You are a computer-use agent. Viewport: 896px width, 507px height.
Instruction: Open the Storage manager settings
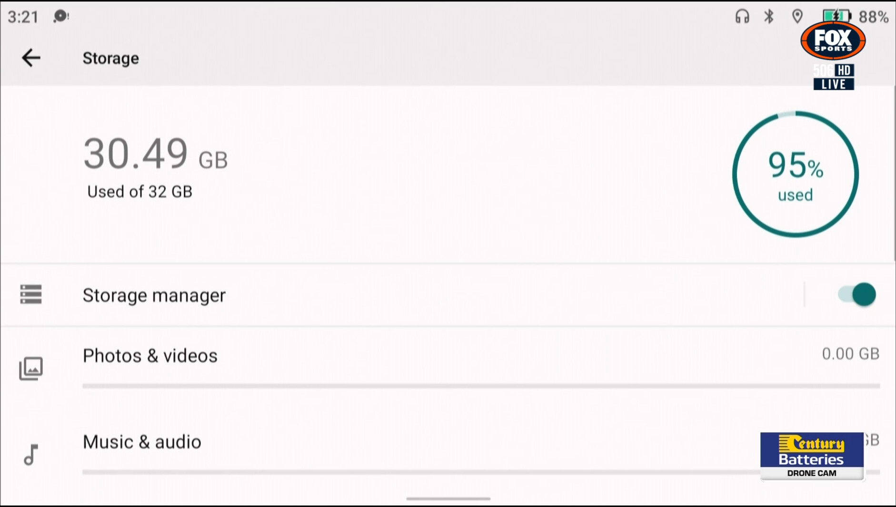[x=154, y=295]
